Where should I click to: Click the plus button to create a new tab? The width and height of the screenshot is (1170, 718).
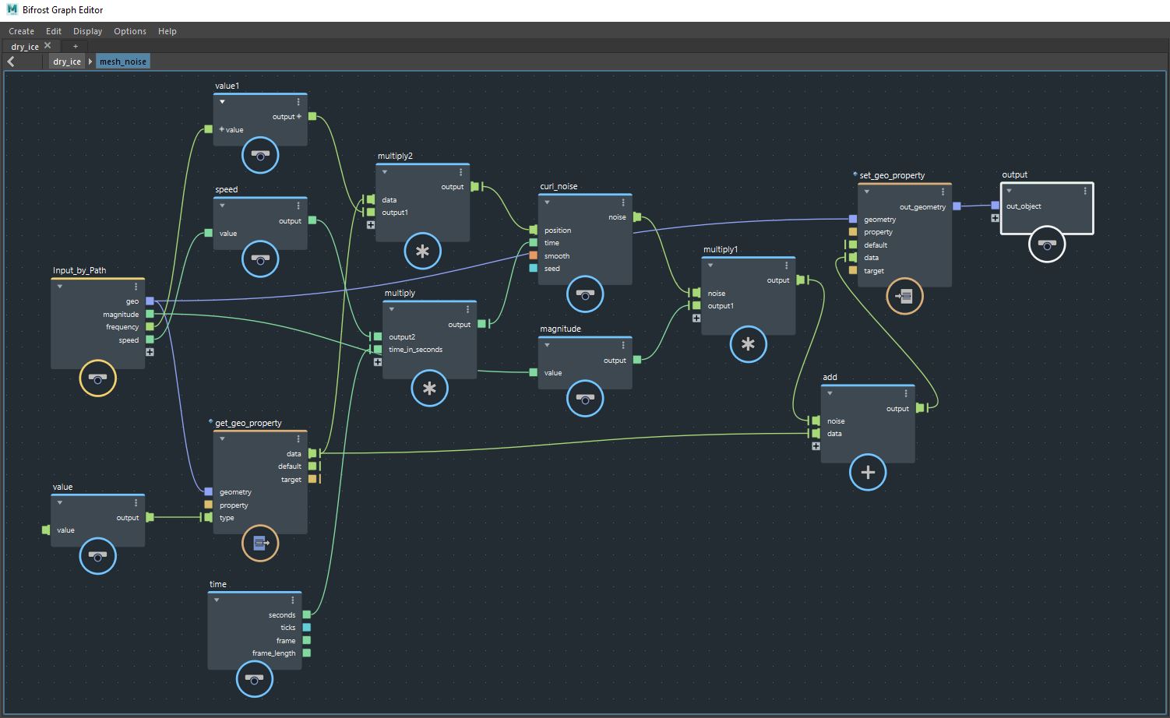(x=76, y=46)
